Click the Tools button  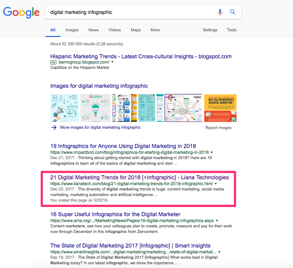coord(232,30)
